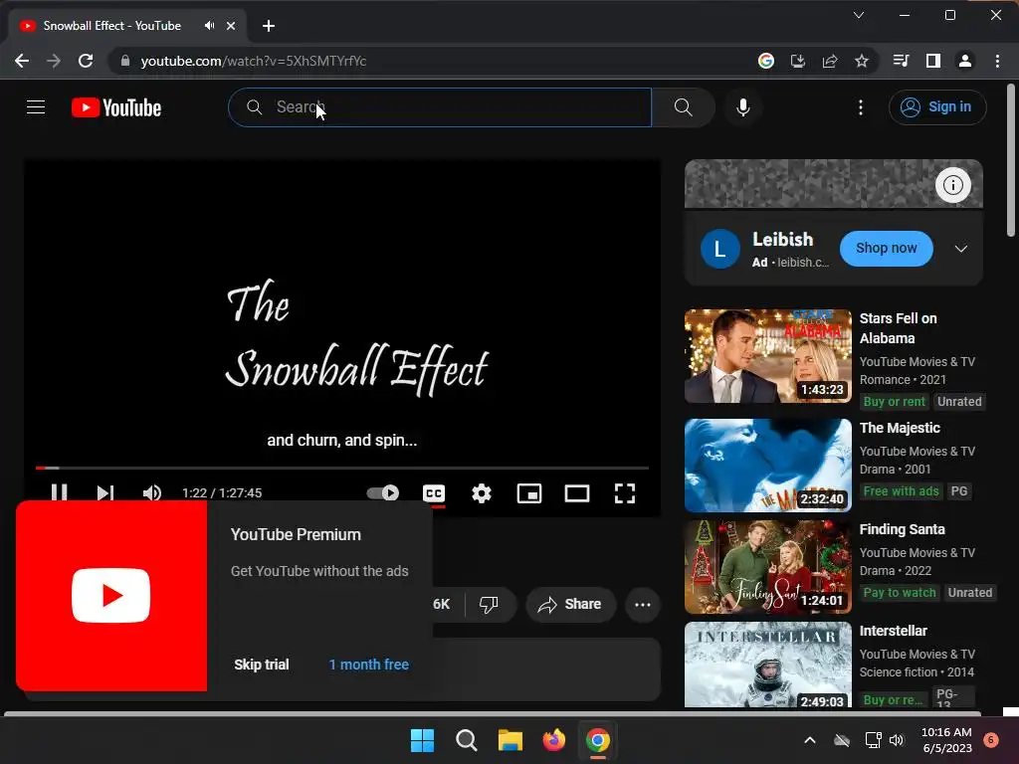Enter full screen mode
This screenshot has width=1019, height=764.
[625, 493]
